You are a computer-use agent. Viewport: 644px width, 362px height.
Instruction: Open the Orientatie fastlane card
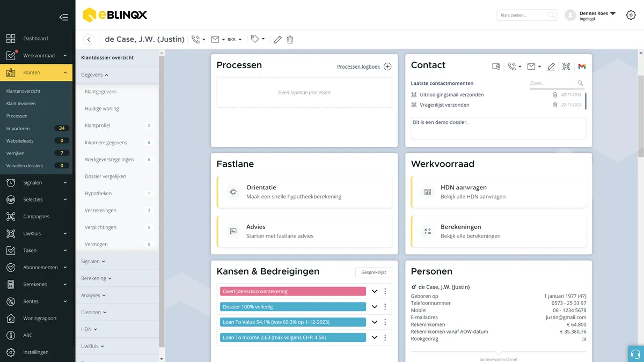tap(304, 192)
